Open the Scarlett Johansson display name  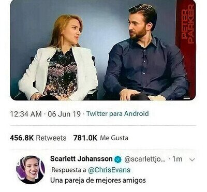tap(81, 159)
